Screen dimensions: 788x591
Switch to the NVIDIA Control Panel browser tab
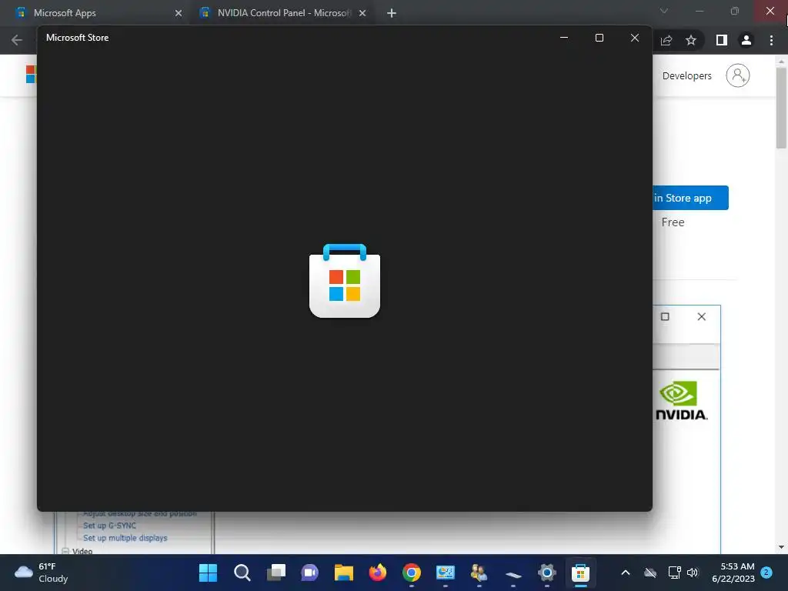pyautogui.click(x=282, y=13)
